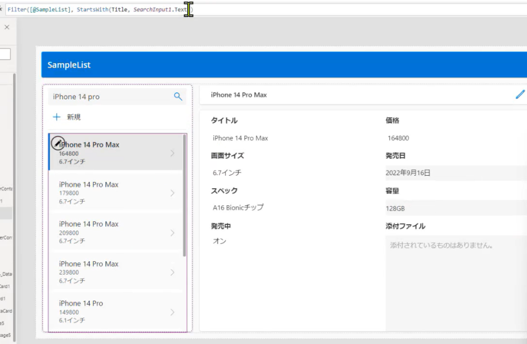This screenshot has width=527, height=344.
Task: Click the タイトル field label
Action: click(x=224, y=120)
